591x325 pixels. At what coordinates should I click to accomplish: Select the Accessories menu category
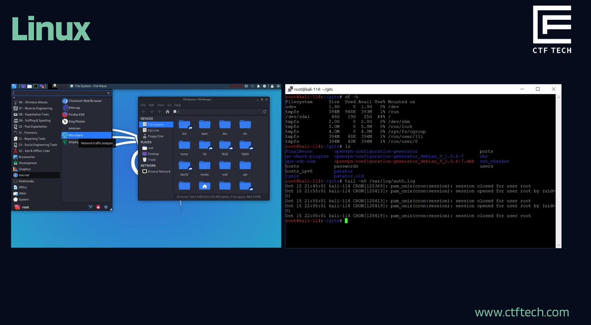pyautogui.click(x=24, y=157)
